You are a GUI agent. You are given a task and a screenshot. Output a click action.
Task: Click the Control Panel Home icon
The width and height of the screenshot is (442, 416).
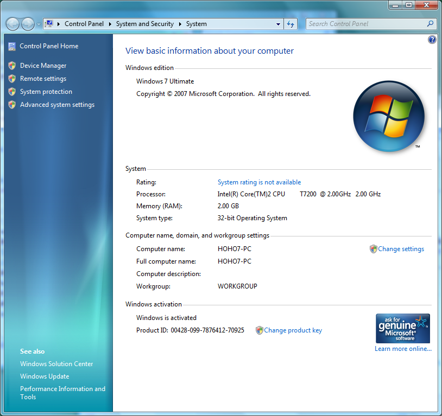(12, 47)
